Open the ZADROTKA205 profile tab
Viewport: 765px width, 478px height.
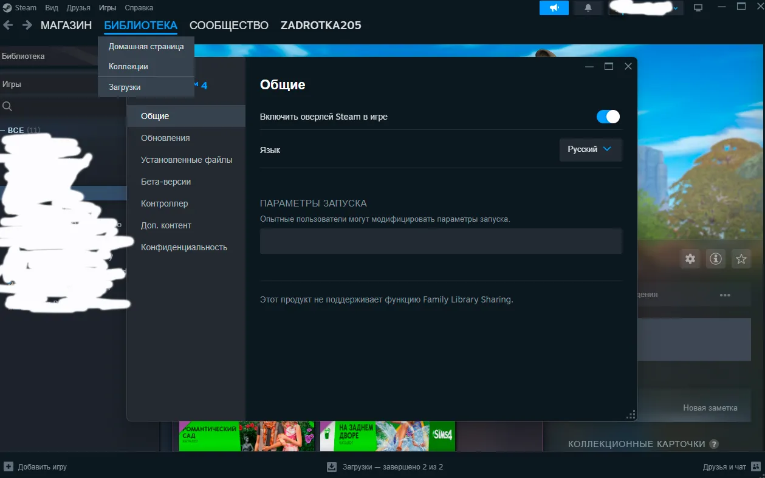point(321,25)
